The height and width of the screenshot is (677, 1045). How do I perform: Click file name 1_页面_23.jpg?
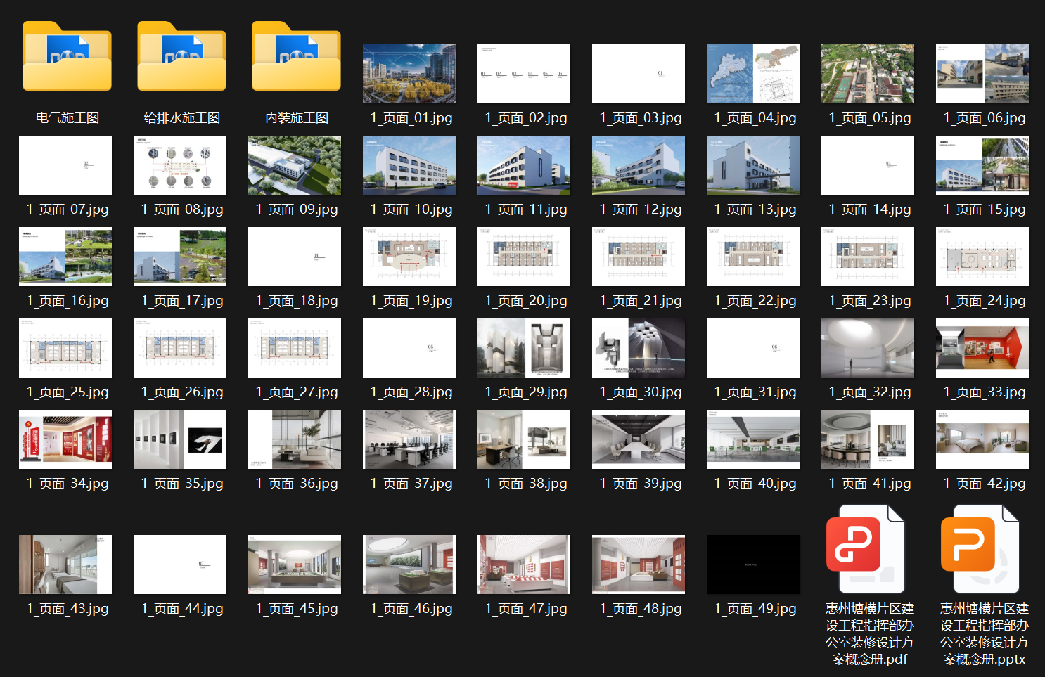tap(870, 301)
